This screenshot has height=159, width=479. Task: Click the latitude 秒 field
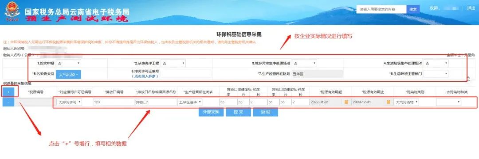300,102
